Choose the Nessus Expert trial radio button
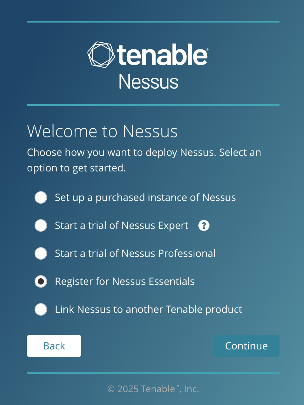The height and width of the screenshot is (405, 304). (41, 225)
